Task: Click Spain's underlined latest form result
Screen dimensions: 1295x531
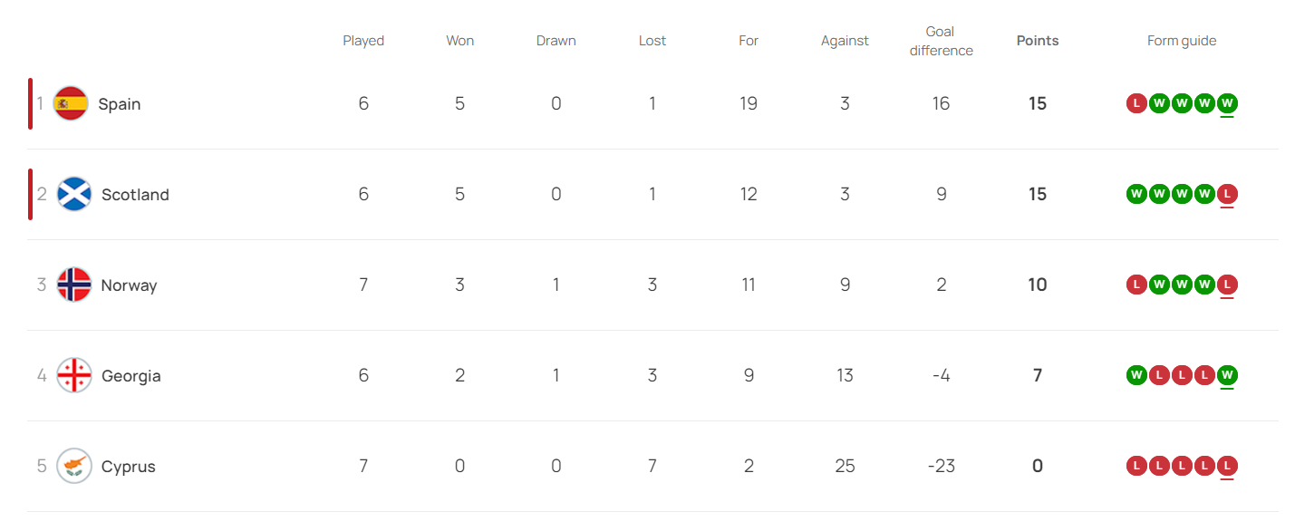Action: [x=1227, y=103]
